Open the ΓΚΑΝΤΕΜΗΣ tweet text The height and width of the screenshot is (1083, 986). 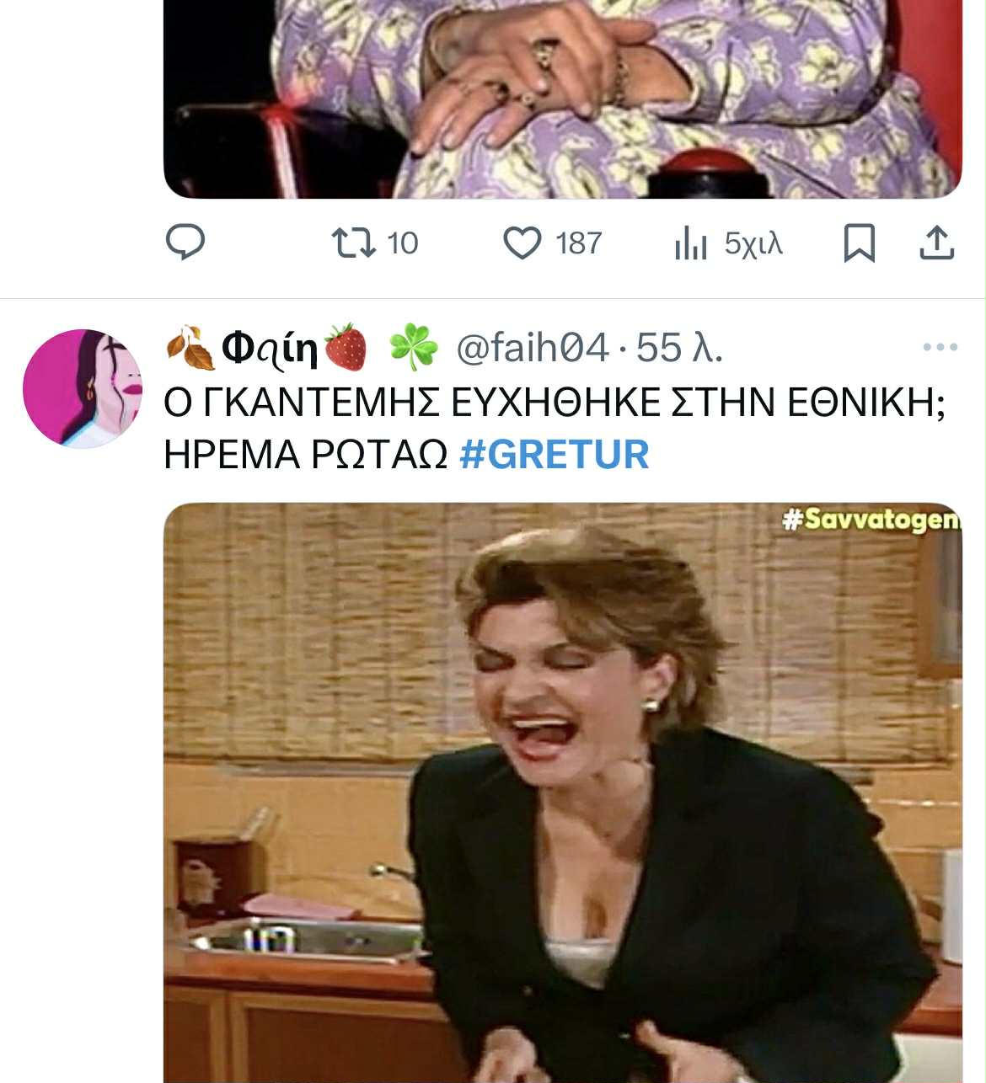coord(555,429)
